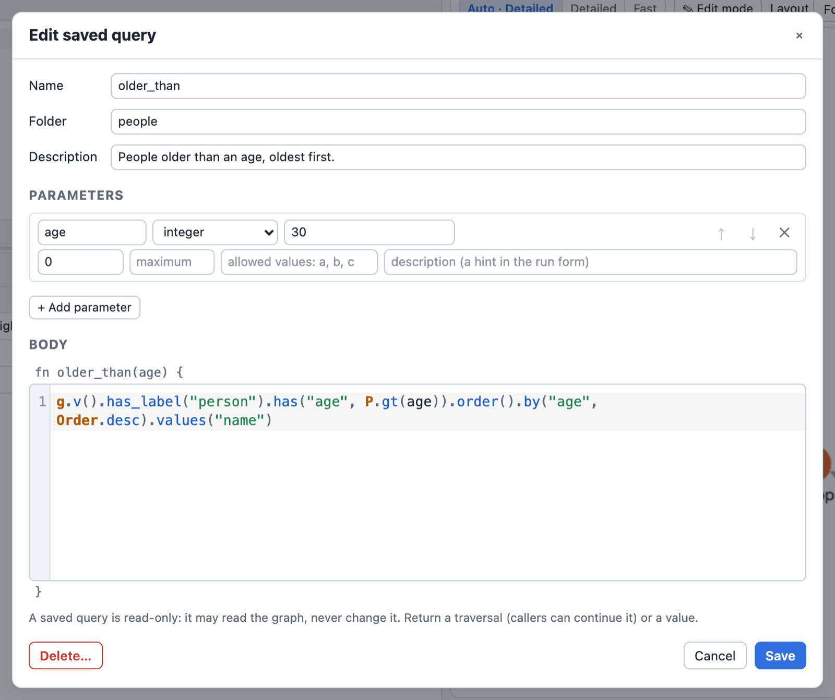Save the query changes

[780, 656]
